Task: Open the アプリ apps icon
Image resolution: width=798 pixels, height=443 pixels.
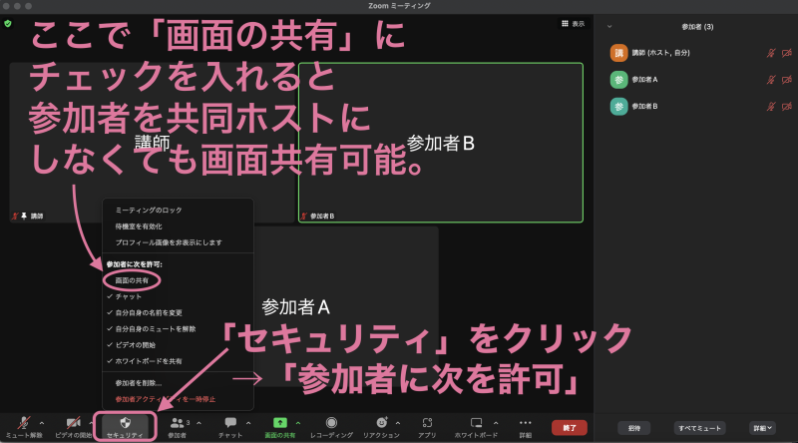Action: 427,423
